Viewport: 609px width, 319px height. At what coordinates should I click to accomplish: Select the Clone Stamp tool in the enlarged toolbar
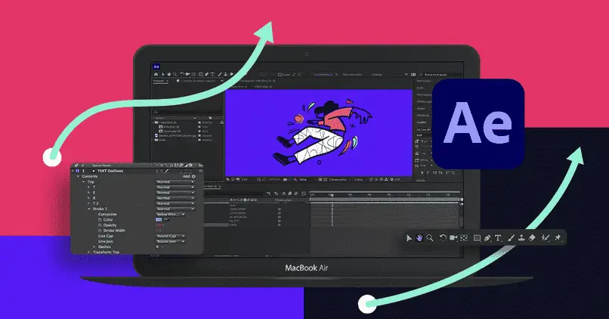[521, 238]
